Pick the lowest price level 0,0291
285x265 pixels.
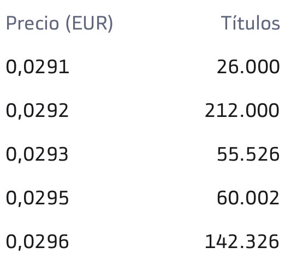38,67
